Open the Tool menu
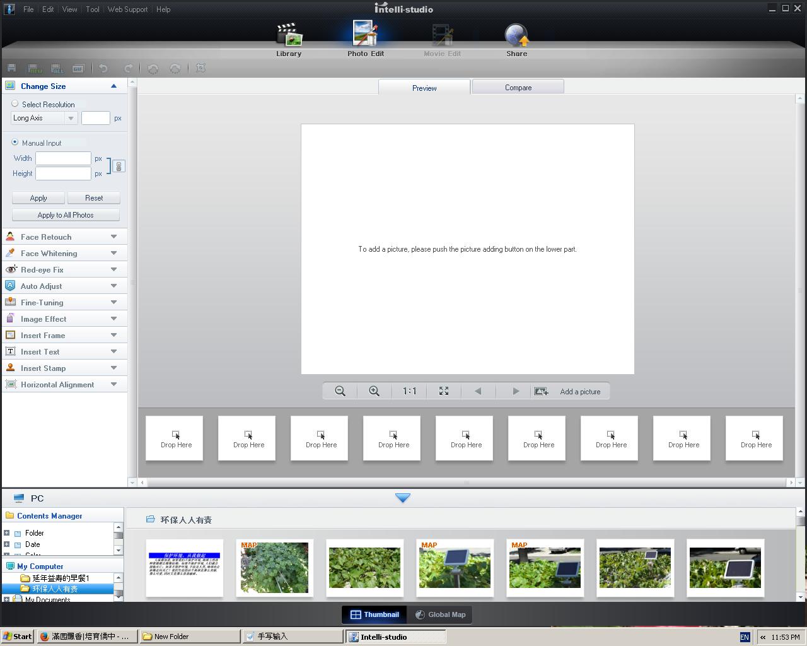This screenshot has width=807, height=646. pos(93,9)
